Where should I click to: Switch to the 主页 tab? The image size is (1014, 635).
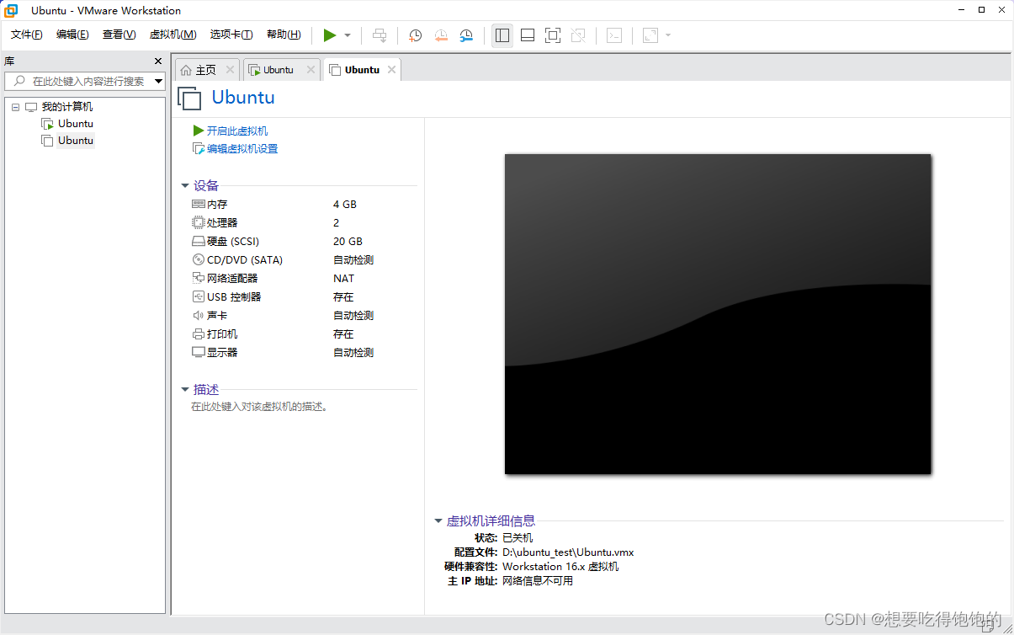pos(205,69)
